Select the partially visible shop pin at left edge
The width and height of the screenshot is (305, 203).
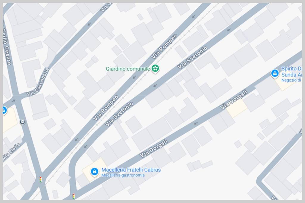click(5, 111)
